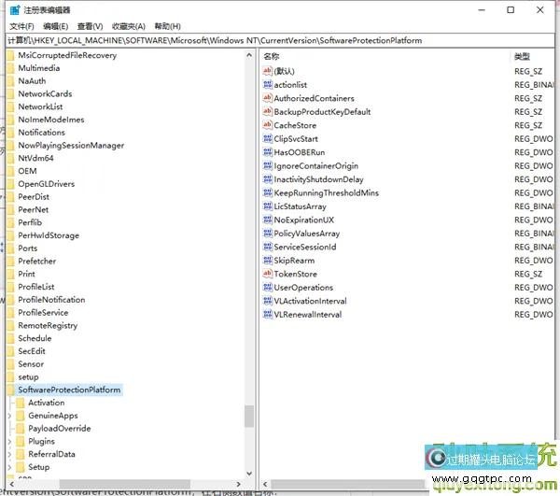Click the PolicyValuesArray binary icon
Image resolution: width=560 pixels, height=496 pixels.
pyautogui.click(x=268, y=234)
